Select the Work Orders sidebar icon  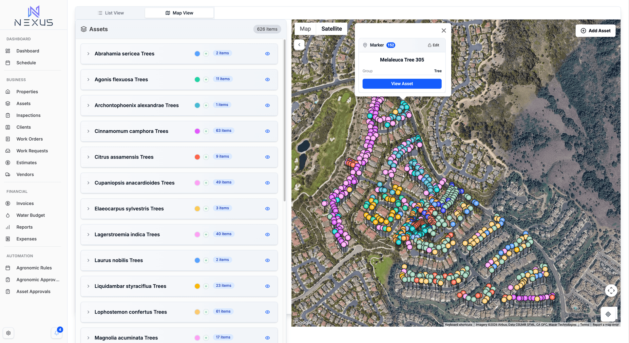8,139
